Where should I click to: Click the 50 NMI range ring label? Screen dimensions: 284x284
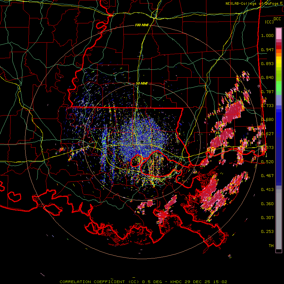[142, 84]
